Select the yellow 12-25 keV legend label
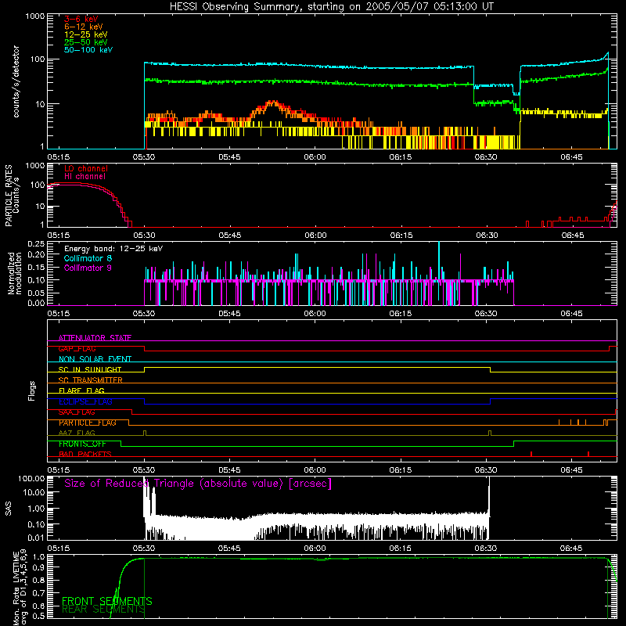Screen dimensions: 626x626 (85, 34)
